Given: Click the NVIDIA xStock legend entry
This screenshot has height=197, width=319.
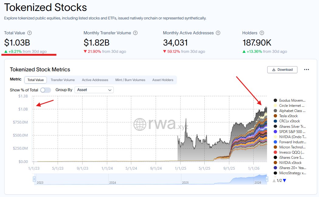Looking at the screenshot, I should tap(288, 163).
